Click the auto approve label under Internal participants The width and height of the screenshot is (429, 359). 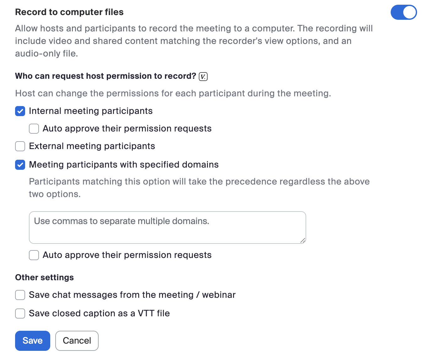(127, 129)
